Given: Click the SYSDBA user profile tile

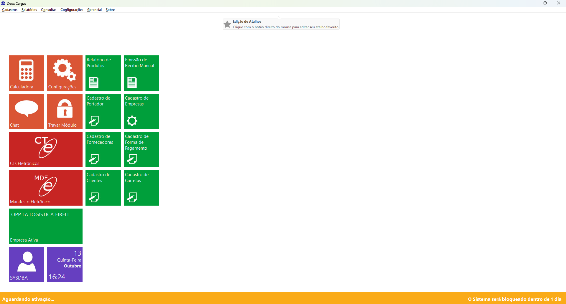Looking at the screenshot, I should (27, 265).
